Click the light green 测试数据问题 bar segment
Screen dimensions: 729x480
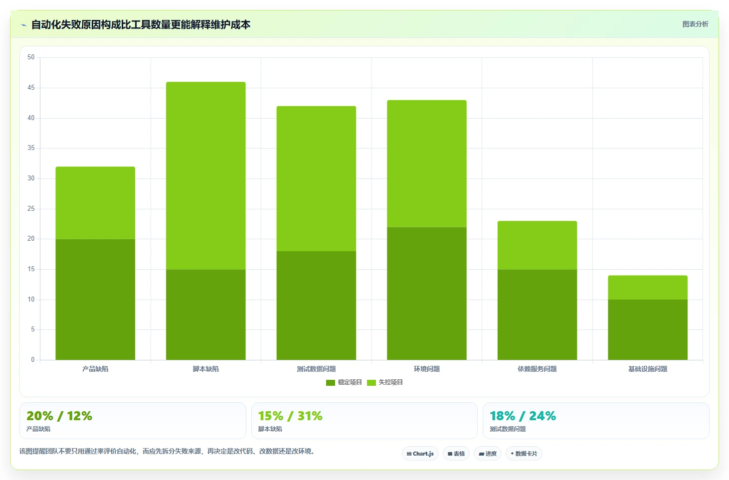coord(317,178)
